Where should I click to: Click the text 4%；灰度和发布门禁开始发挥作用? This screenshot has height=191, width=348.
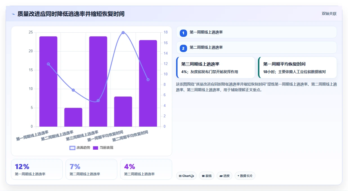click(x=210, y=72)
